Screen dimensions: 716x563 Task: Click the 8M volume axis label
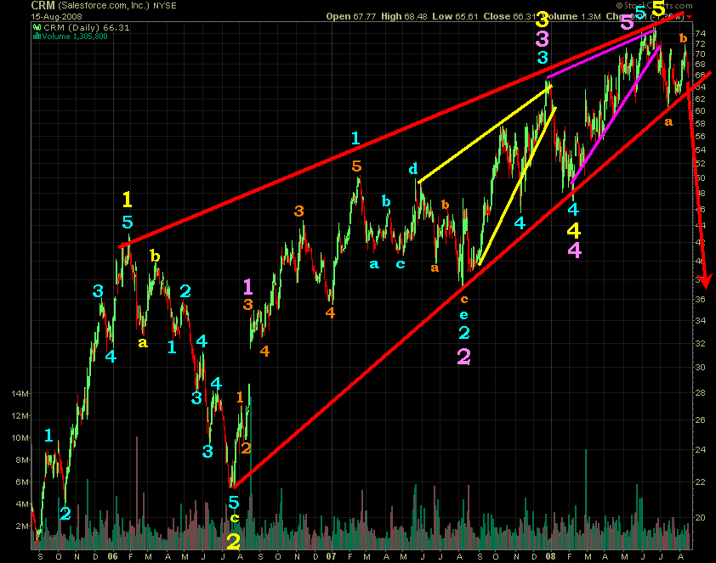click(x=22, y=460)
